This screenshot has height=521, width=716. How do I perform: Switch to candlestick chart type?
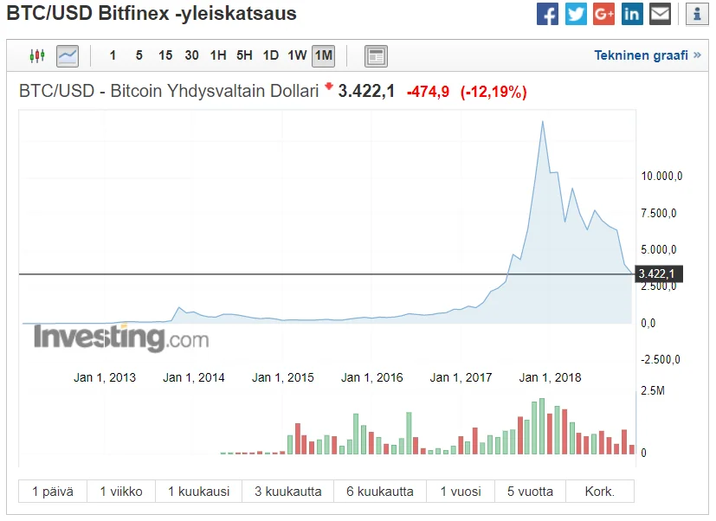(x=36, y=56)
